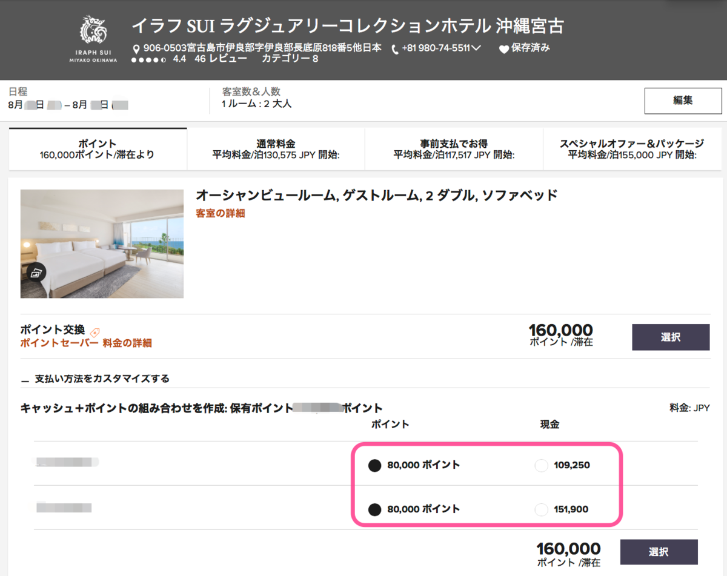The image size is (727, 576).
Task: Click the hotel address text
Action: tap(262, 48)
